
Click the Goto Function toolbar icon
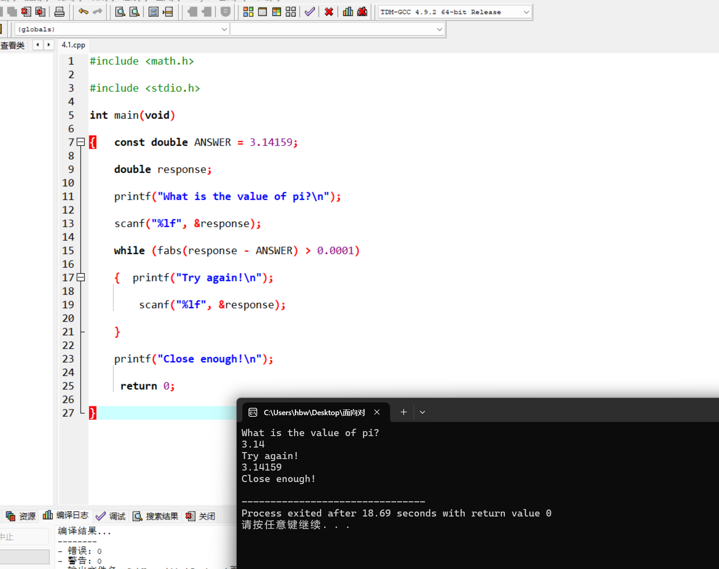[x=153, y=11]
